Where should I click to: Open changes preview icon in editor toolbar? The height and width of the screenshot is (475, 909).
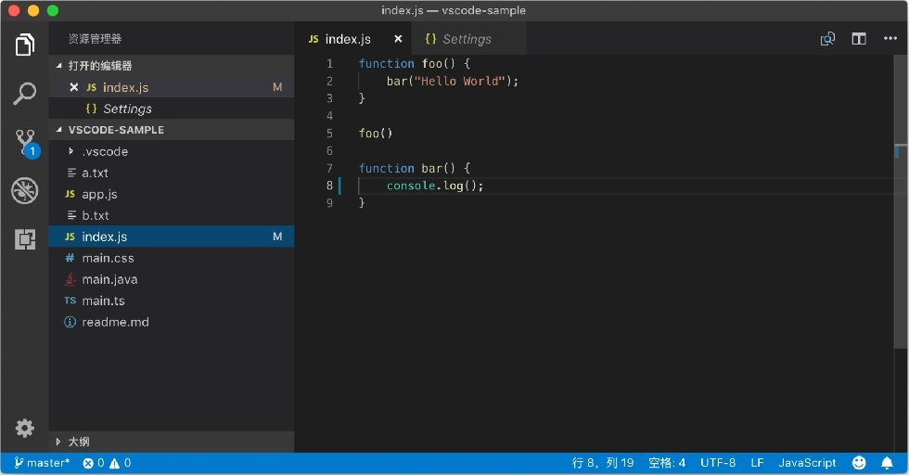pos(827,39)
